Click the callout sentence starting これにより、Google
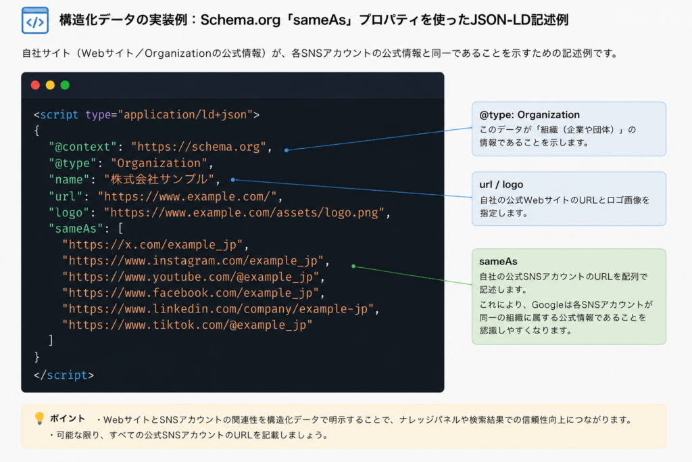Viewport: 692px width, 462px height. coord(566,317)
